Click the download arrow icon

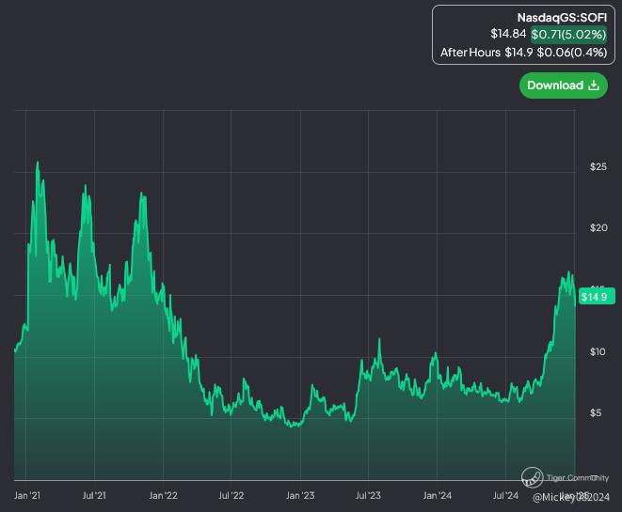(594, 85)
